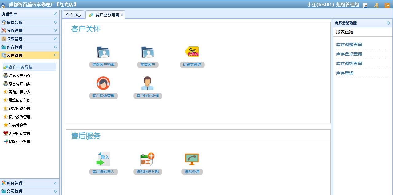This screenshot has width=393, height=195.
Task: Expand the 会员管理 section chevron
Action: tap(55, 191)
